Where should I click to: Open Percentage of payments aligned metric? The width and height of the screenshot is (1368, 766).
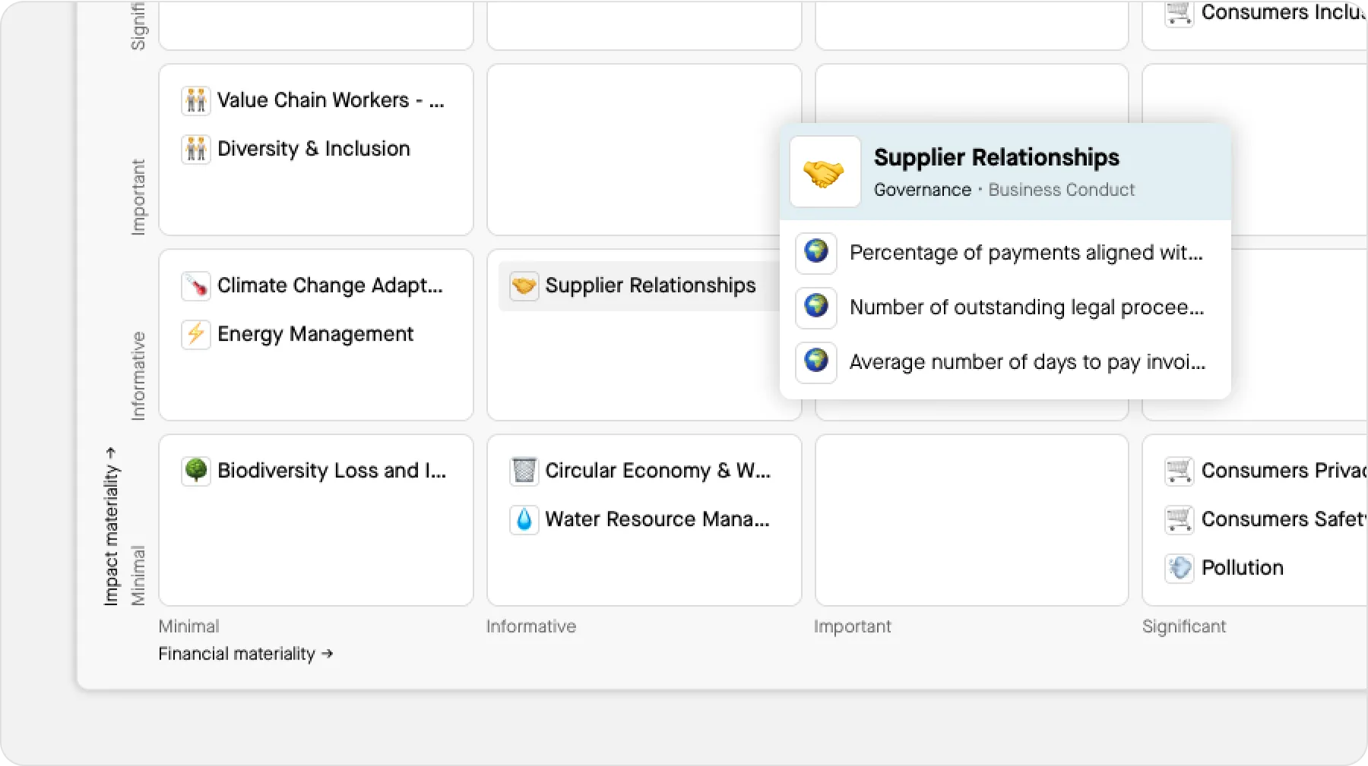click(x=1025, y=253)
